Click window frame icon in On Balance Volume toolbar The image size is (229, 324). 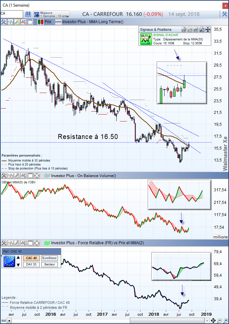tap(30, 176)
